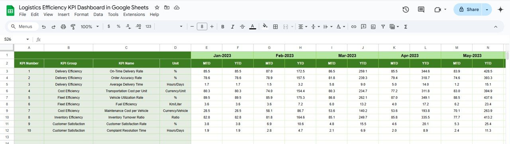The image size is (510, 144).
Task: Decrease font size with minus
Action: [x=192, y=27]
